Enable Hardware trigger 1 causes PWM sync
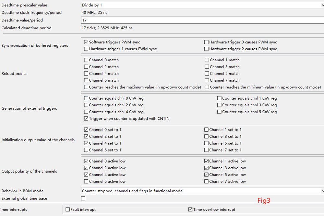Image resolution: width=324 pixels, height=216 pixels. (x=86, y=49)
